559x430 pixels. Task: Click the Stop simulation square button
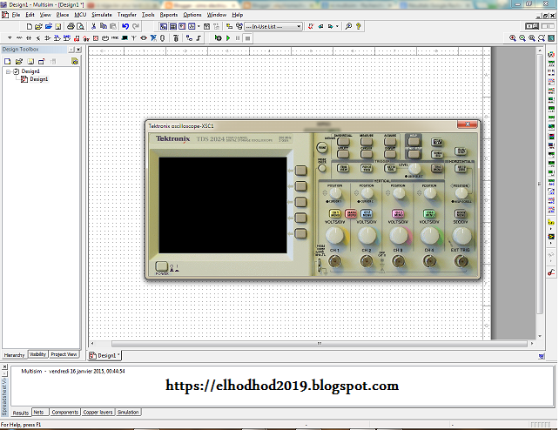[248, 38]
